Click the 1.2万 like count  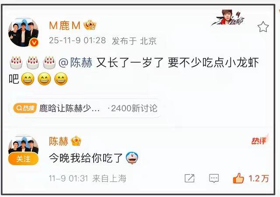[x=259, y=178]
